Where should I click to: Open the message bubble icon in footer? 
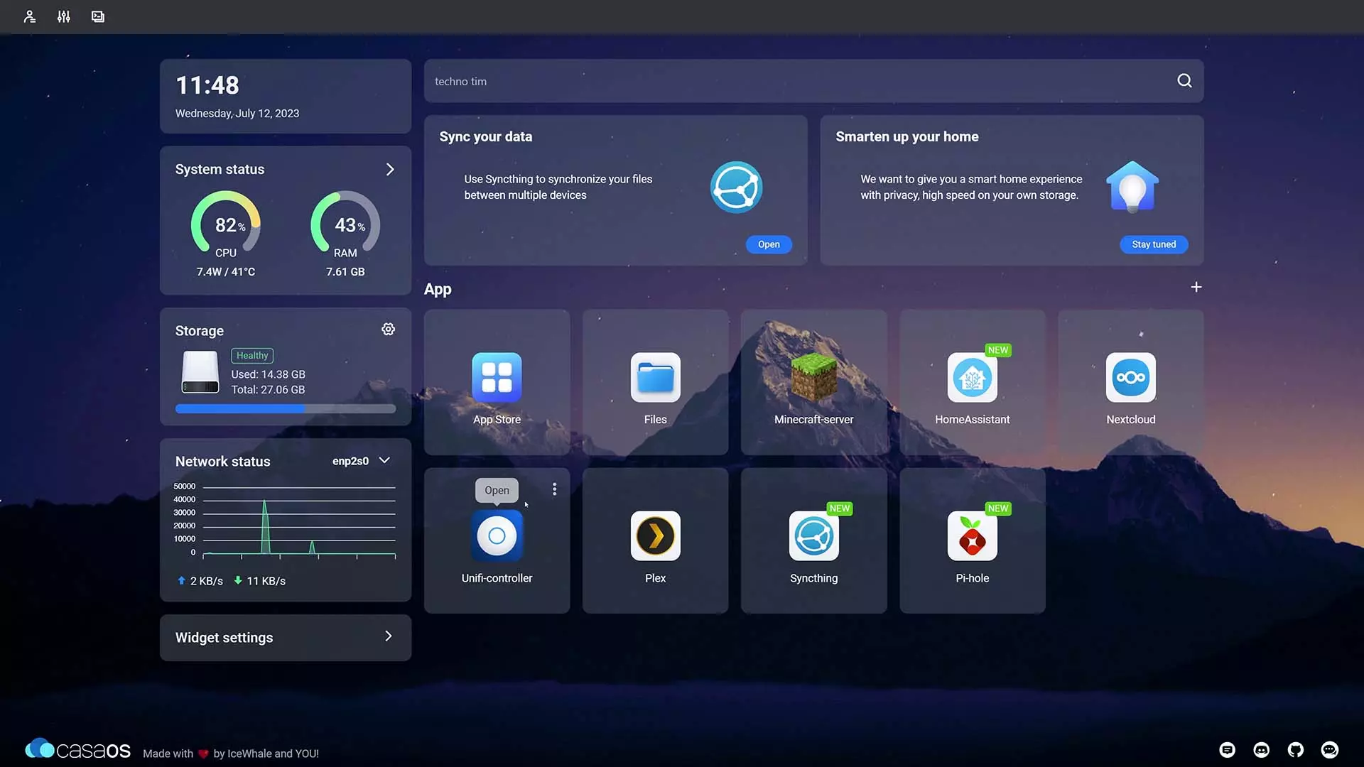tap(1329, 750)
